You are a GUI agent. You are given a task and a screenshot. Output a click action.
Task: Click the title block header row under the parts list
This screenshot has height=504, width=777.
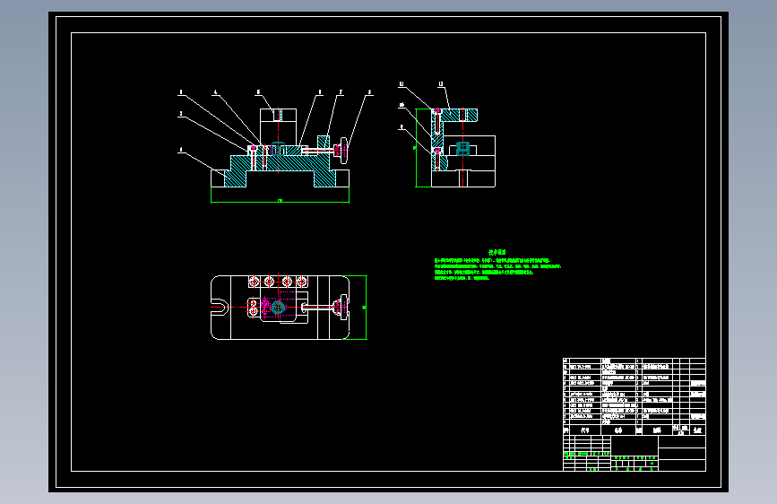pos(635,430)
